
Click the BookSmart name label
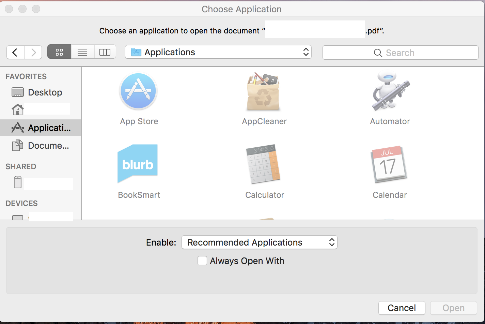point(139,195)
